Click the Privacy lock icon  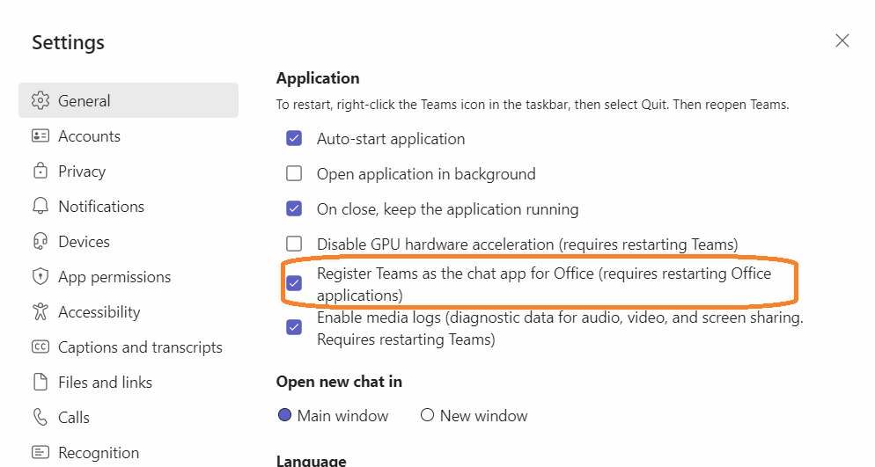tap(40, 171)
